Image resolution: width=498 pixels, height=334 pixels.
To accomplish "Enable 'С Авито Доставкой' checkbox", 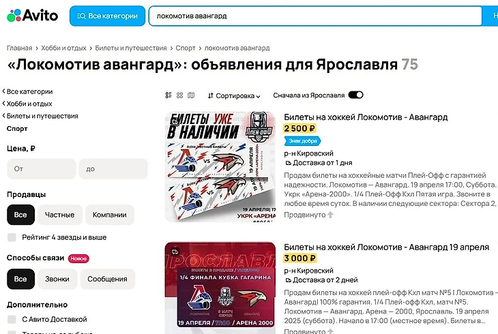I will [x=12, y=319].
